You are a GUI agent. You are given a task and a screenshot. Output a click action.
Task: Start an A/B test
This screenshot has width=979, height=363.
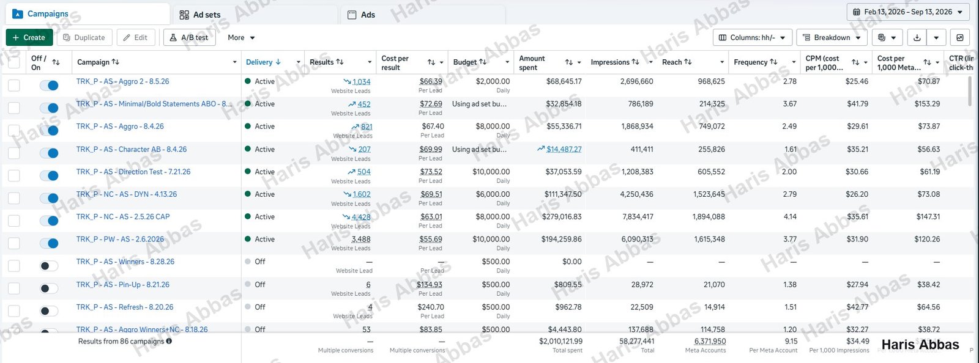pyautogui.click(x=189, y=37)
